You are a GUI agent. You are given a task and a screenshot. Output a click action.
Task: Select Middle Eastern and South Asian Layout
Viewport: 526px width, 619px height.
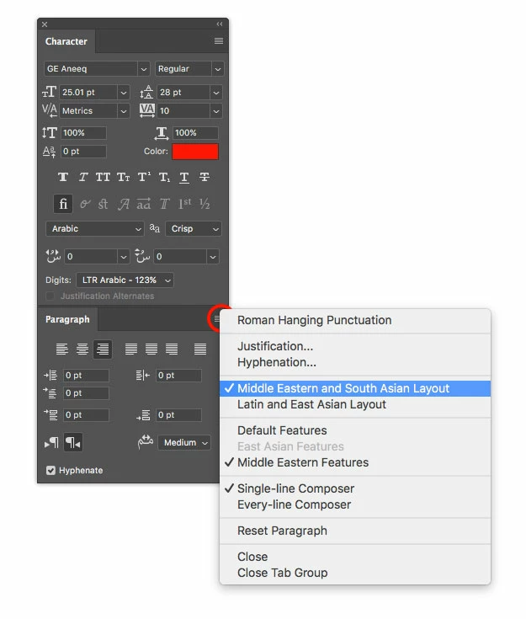(x=355, y=388)
